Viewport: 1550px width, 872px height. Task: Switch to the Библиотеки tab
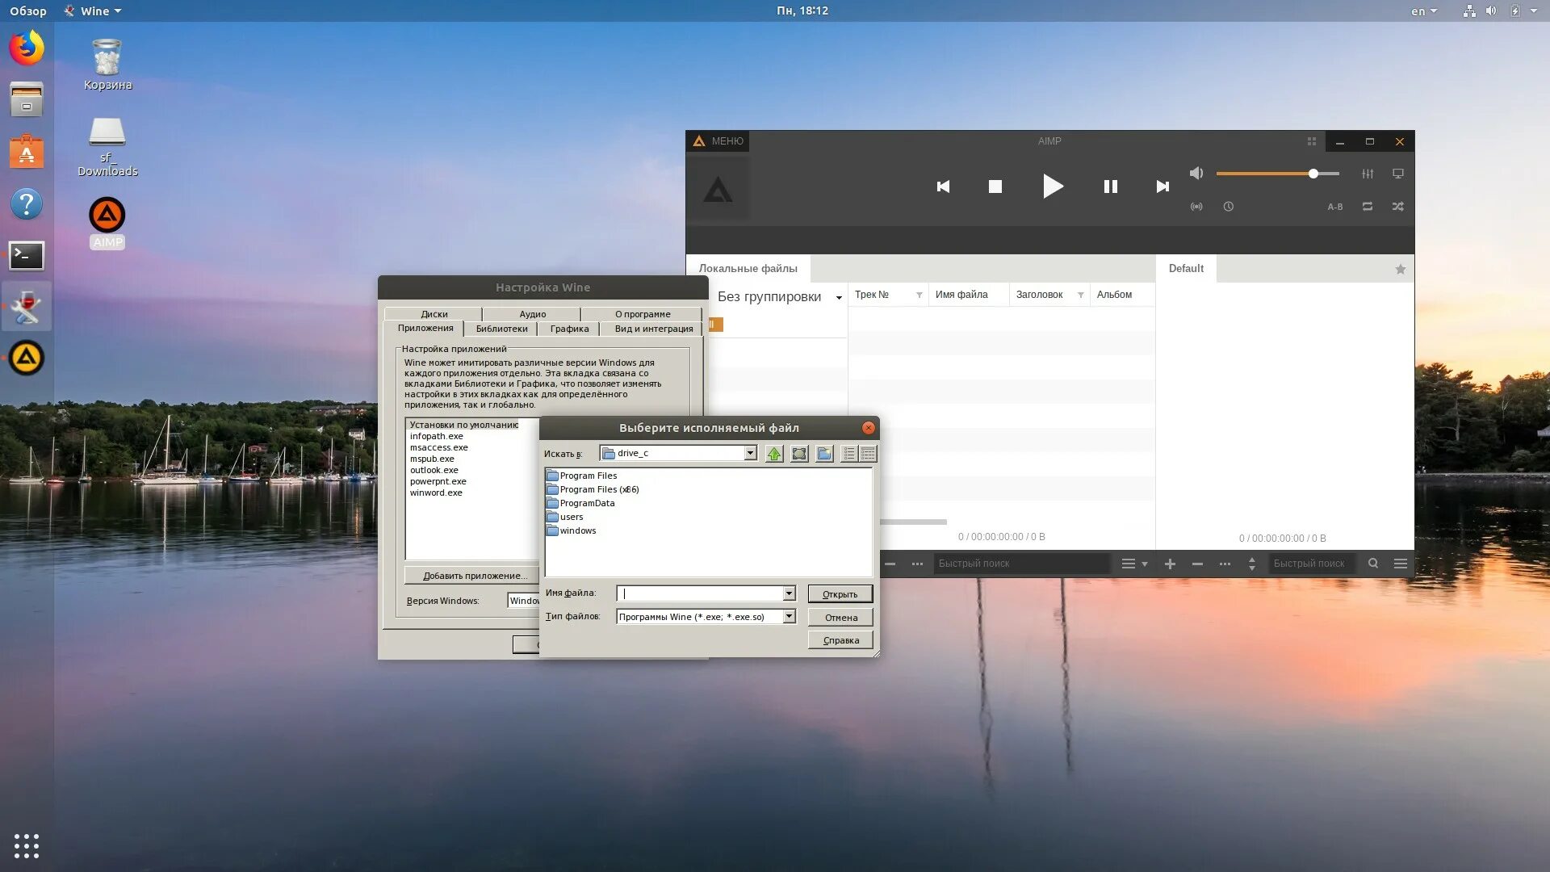[501, 329]
